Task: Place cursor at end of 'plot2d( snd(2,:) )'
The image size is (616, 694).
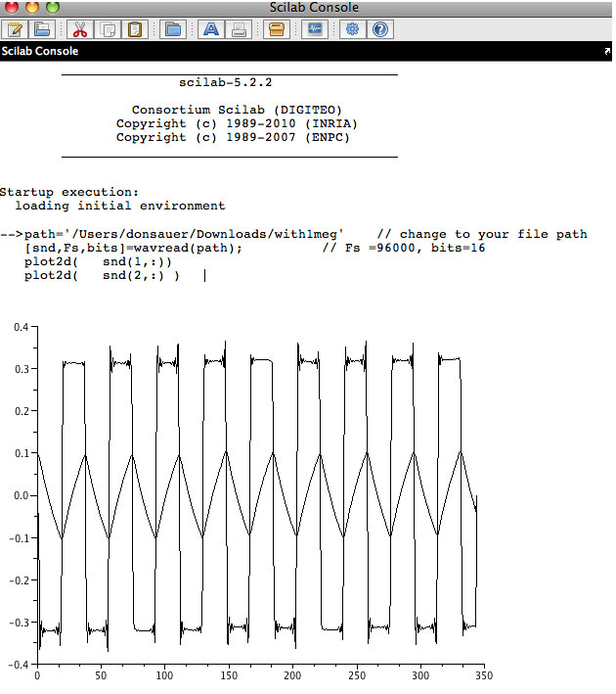Action: pos(181,275)
